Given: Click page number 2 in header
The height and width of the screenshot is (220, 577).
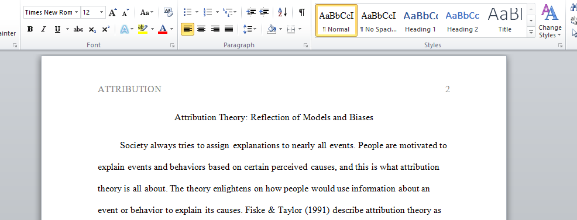Looking at the screenshot, I should 448,89.
